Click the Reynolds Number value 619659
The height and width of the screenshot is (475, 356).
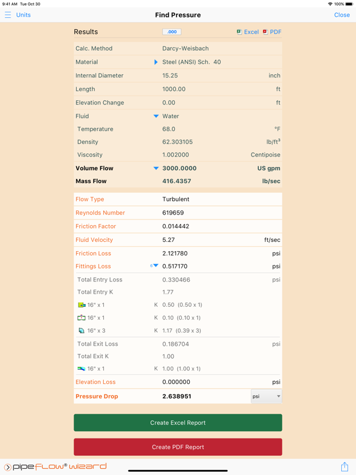[x=173, y=213]
